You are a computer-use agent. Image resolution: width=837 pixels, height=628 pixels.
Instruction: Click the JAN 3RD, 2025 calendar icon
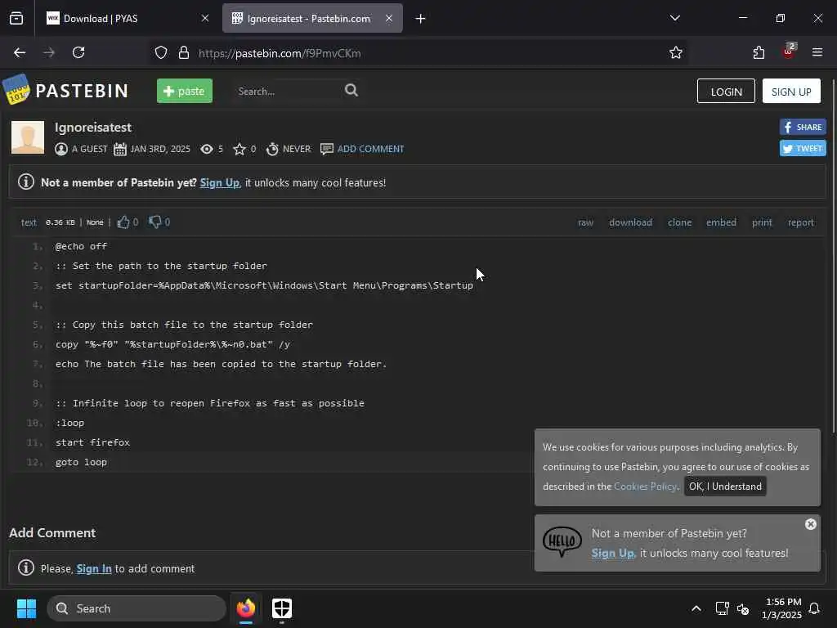tap(120, 149)
